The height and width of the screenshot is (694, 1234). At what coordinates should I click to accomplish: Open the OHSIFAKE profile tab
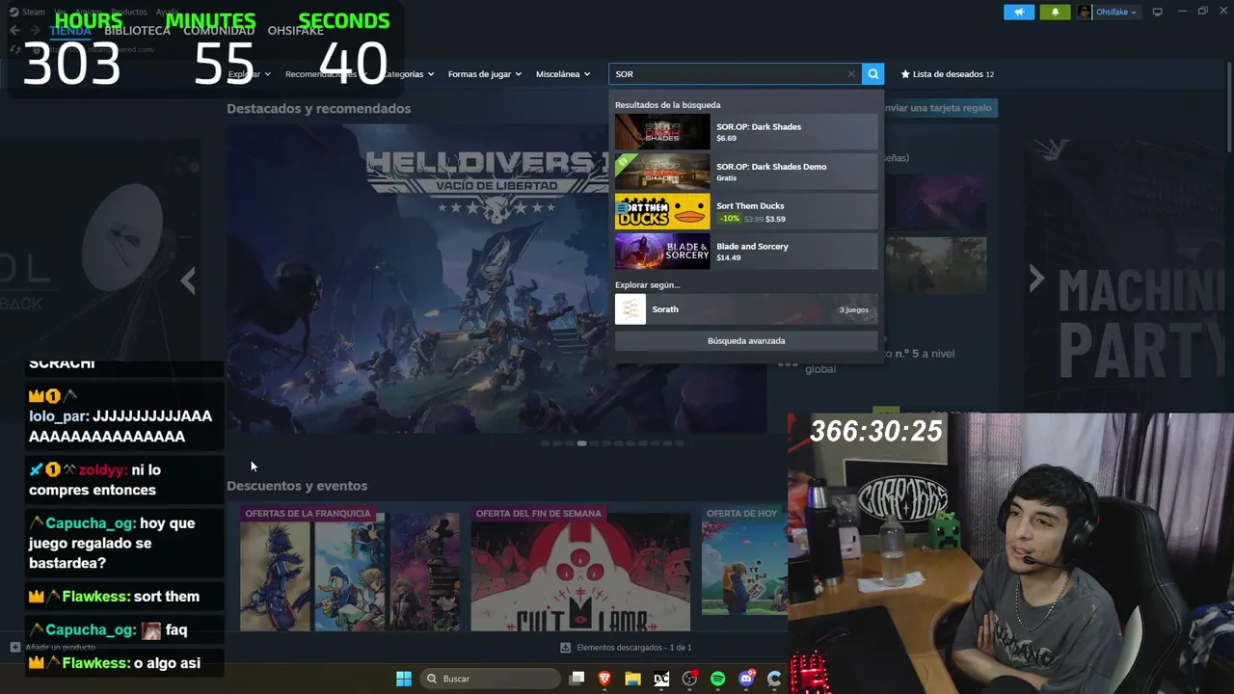pos(295,31)
